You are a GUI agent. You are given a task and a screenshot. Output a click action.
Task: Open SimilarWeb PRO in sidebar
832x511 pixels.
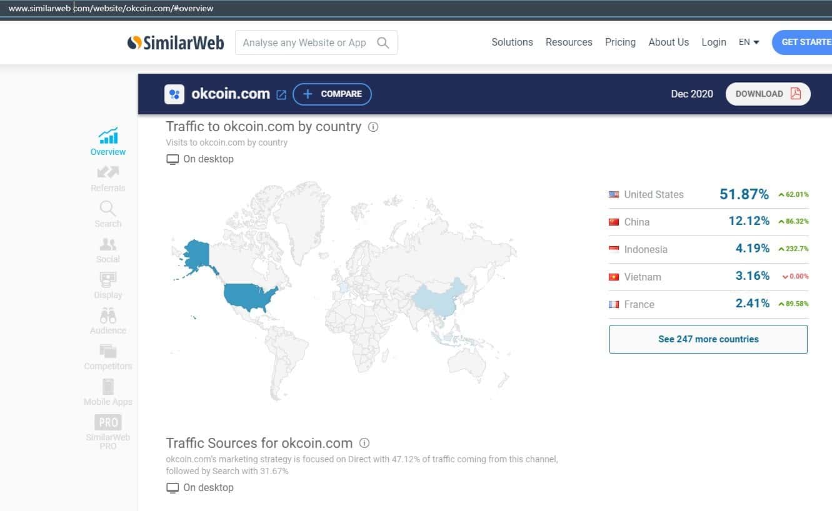108,432
